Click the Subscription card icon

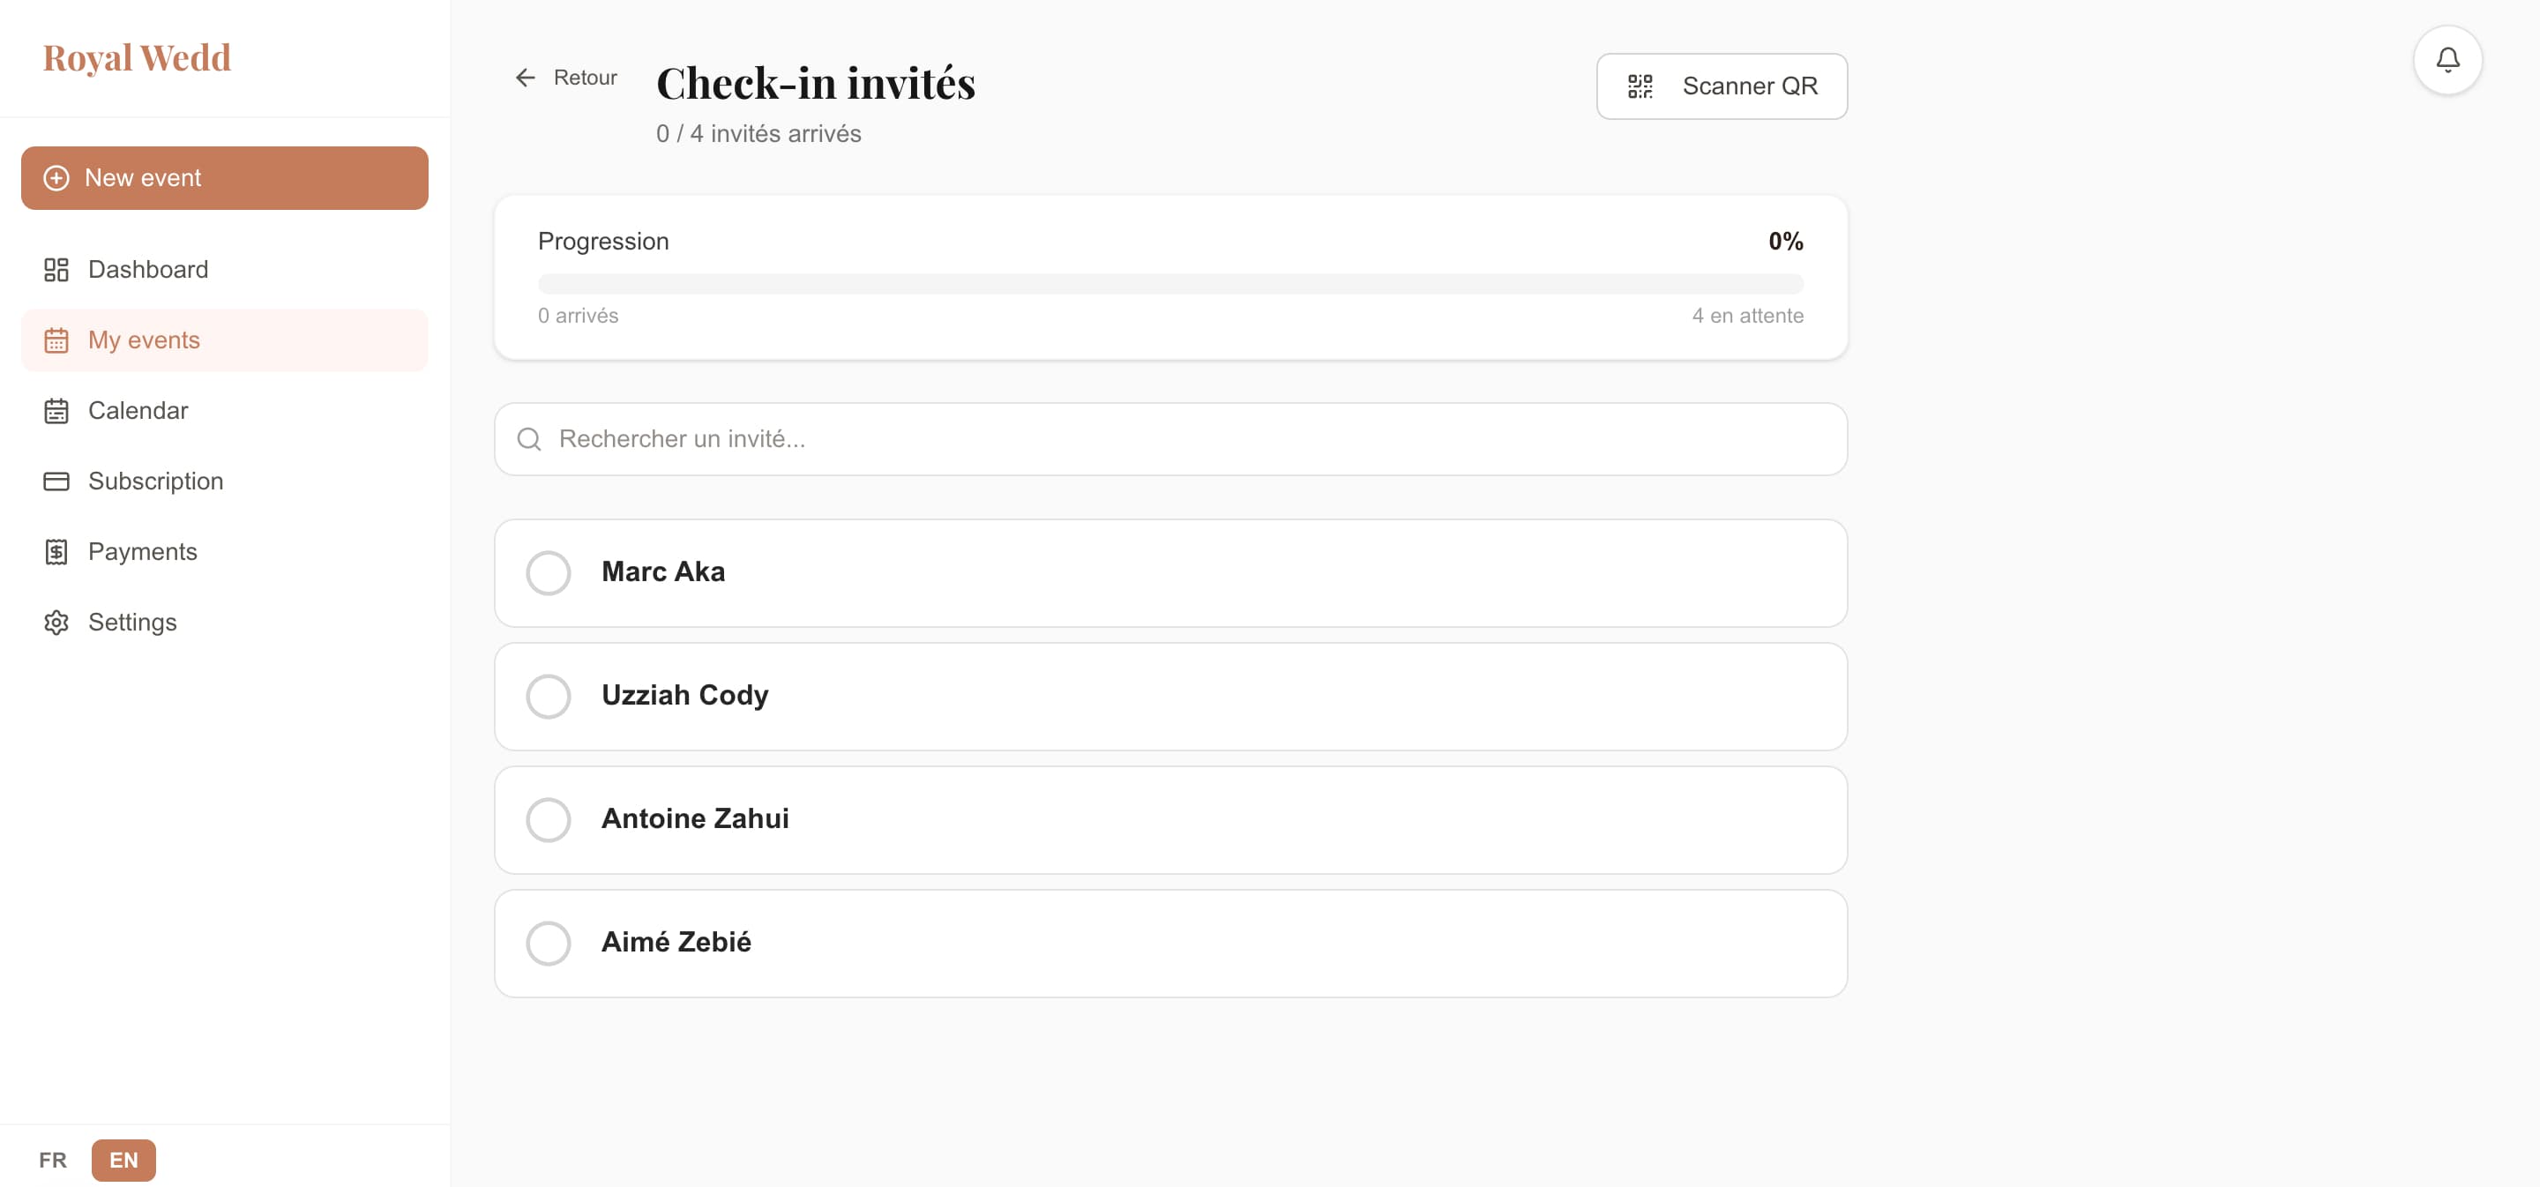point(56,480)
